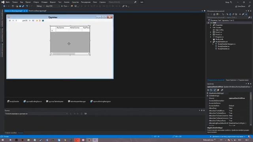Expand StudyDataSet.Designer.cs node
Screen dimensions: 253x142
(213, 44)
